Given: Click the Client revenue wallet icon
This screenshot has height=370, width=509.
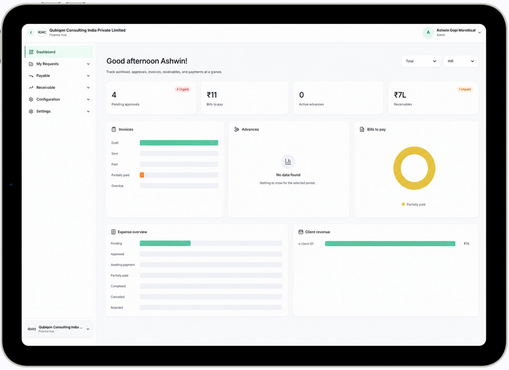Looking at the screenshot, I should [x=301, y=232].
